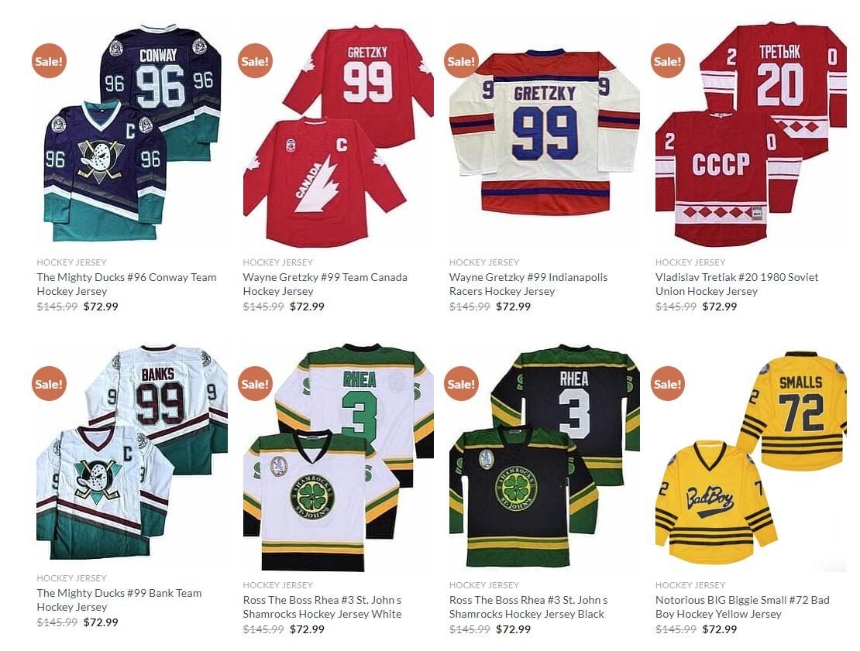The height and width of the screenshot is (651, 860).
Task: Open 'Notorious BIG Biggie Small #72 Bad Boy' link
Action: [742, 607]
